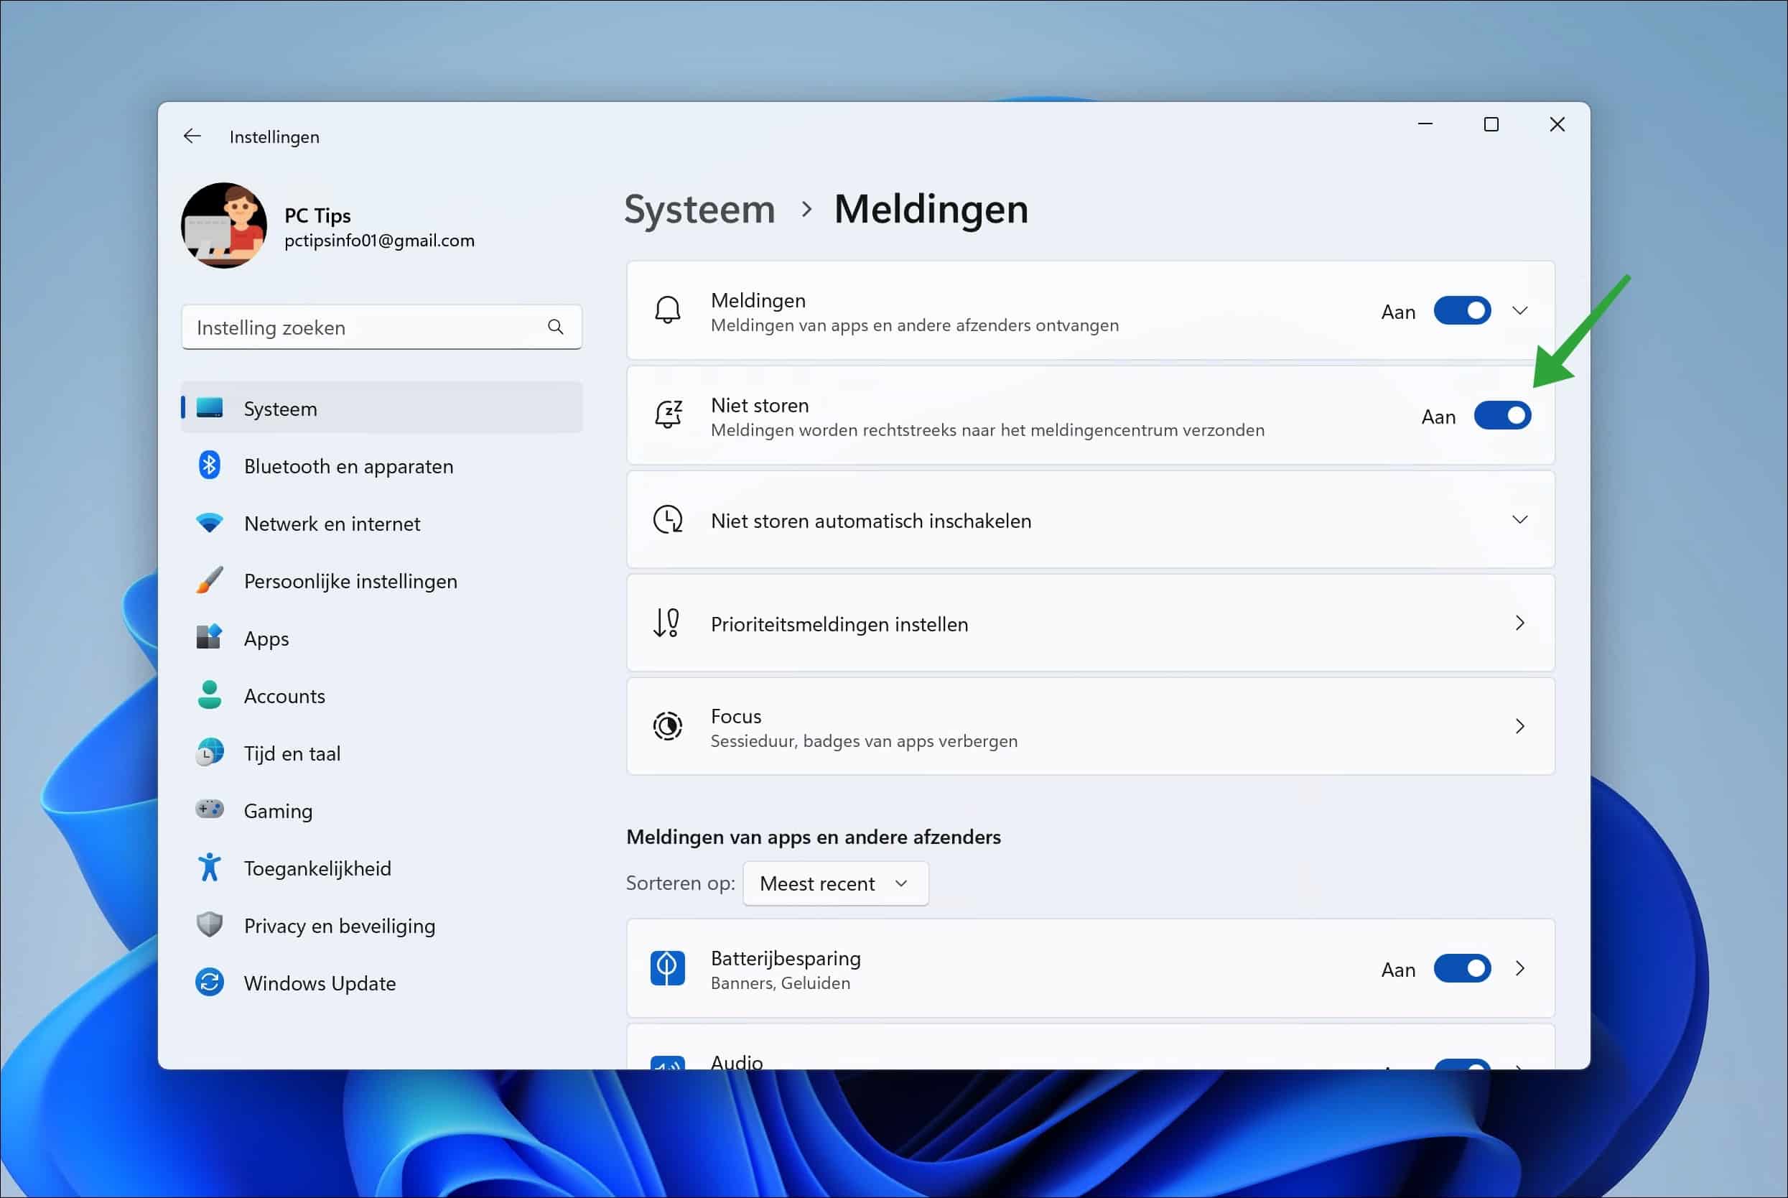Open Prioriteitsmeldingen instellen
The height and width of the screenshot is (1198, 1788).
pyautogui.click(x=1089, y=623)
